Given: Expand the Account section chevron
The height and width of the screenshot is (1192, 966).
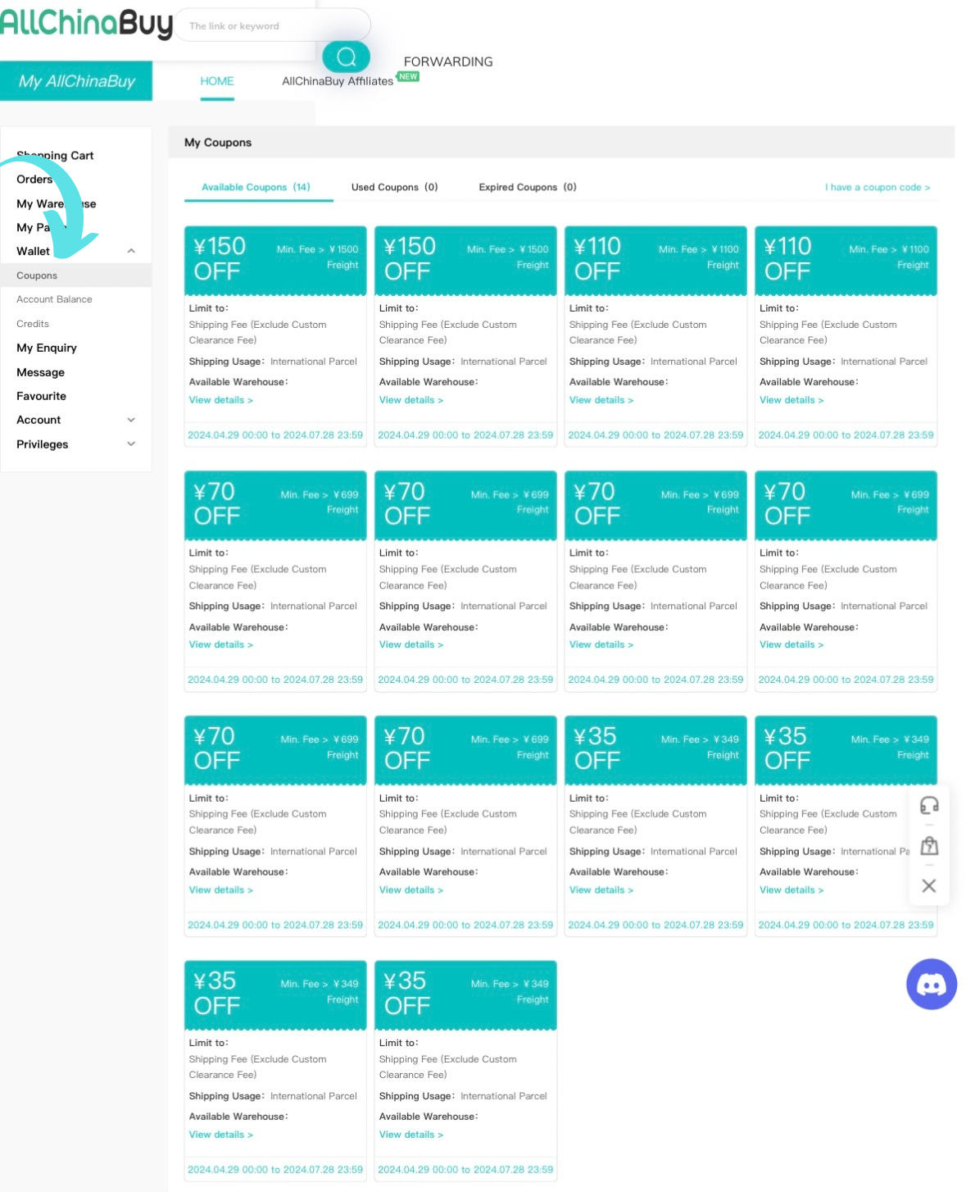Looking at the screenshot, I should click(131, 420).
